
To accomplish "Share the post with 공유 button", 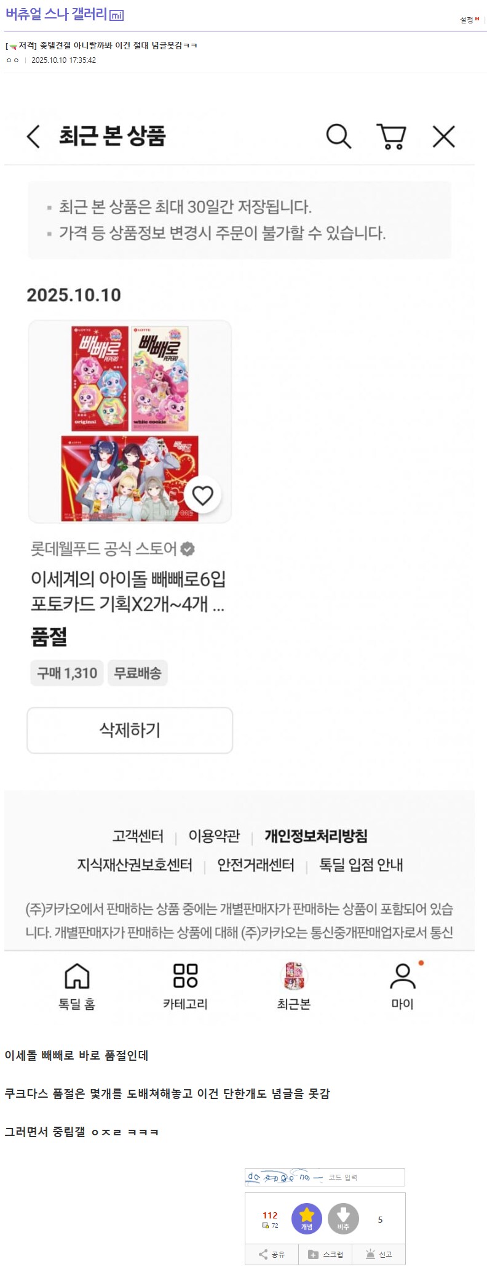I will click(x=272, y=1254).
